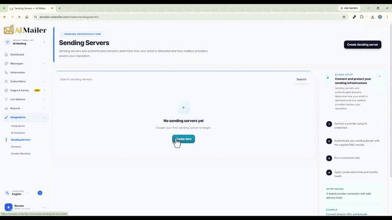392x220 pixels.
Task: Click the Ask Gemini button
Action: (349, 8)
